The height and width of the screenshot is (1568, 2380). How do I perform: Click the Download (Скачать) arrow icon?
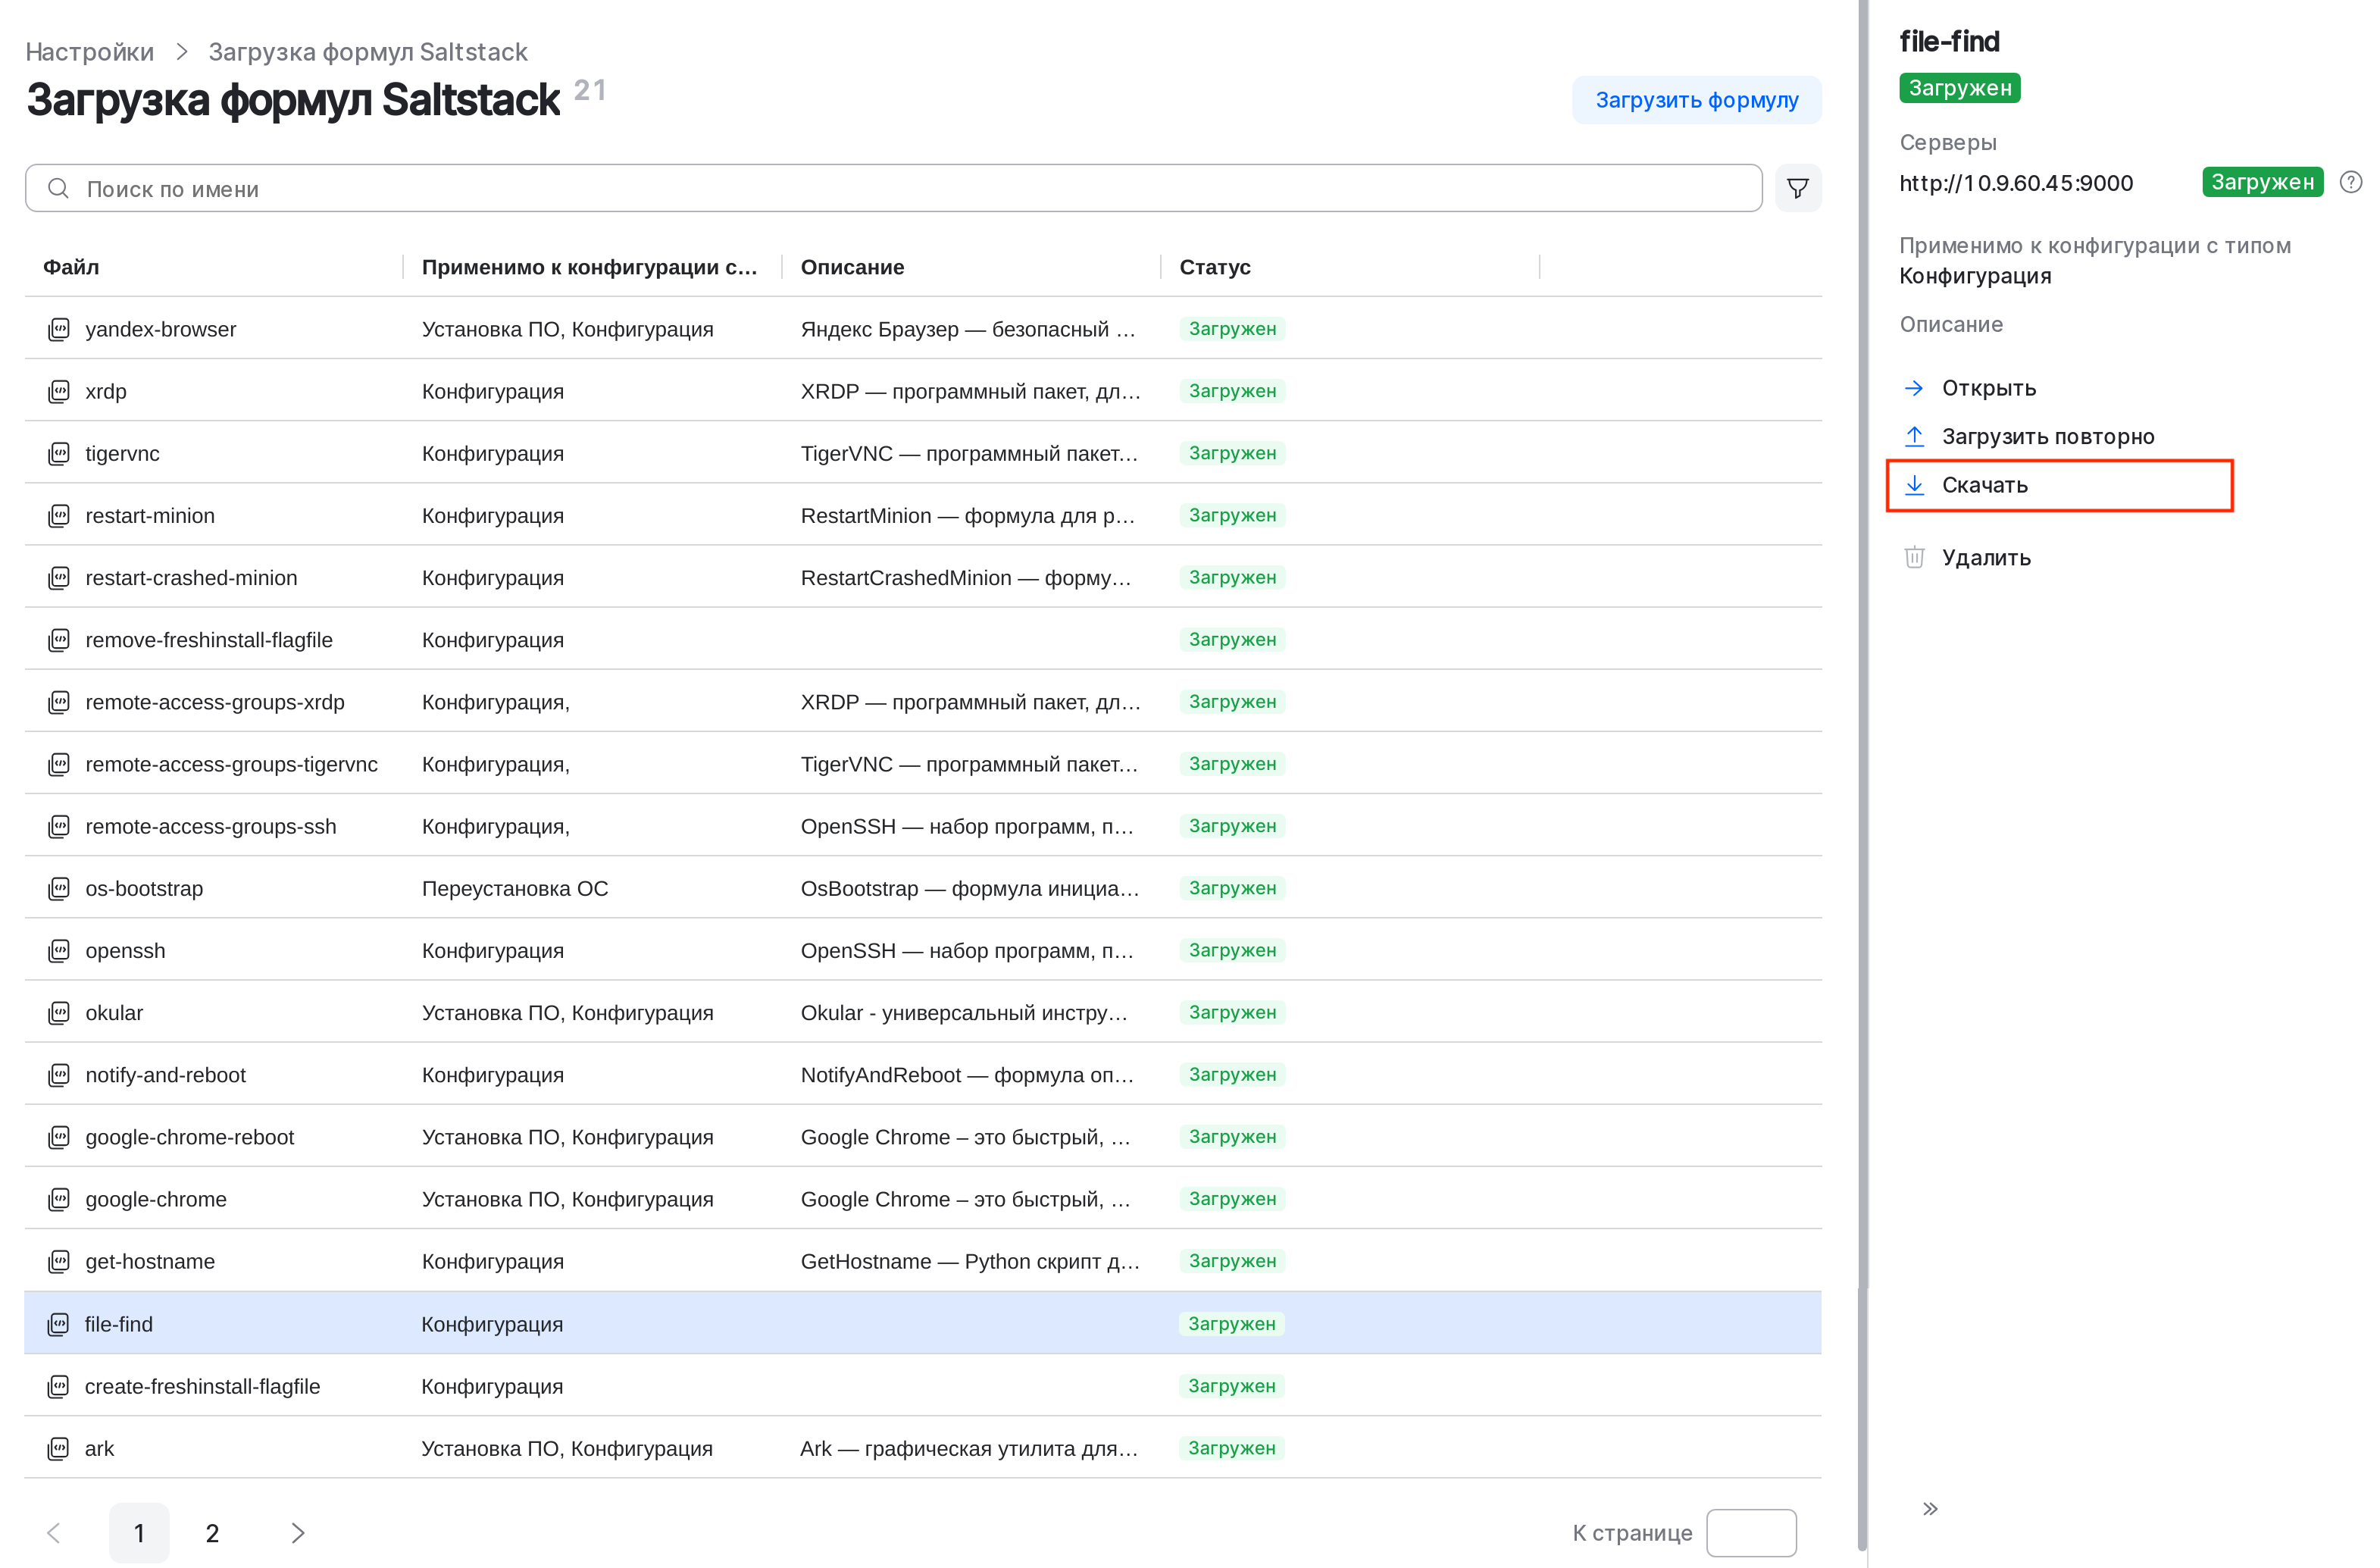1914,485
